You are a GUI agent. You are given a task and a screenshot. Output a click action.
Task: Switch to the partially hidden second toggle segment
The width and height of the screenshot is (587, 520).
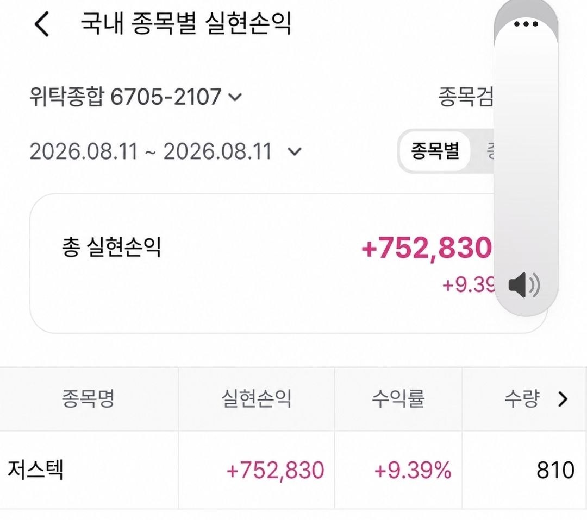coord(485,151)
